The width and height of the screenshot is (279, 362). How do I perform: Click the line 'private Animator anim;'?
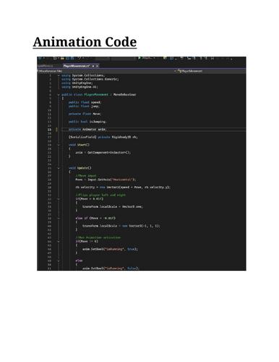pyautogui.click(x=87, y=130)
